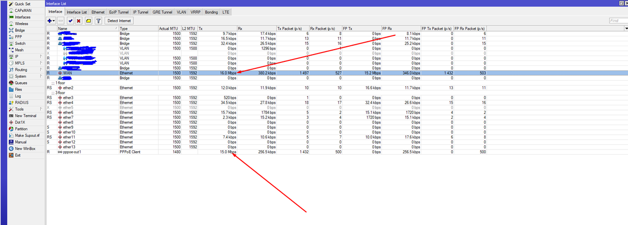Switch to the VLAN tab
The width and height of the screenshot is (628, 225).
[x=182, y=11]
